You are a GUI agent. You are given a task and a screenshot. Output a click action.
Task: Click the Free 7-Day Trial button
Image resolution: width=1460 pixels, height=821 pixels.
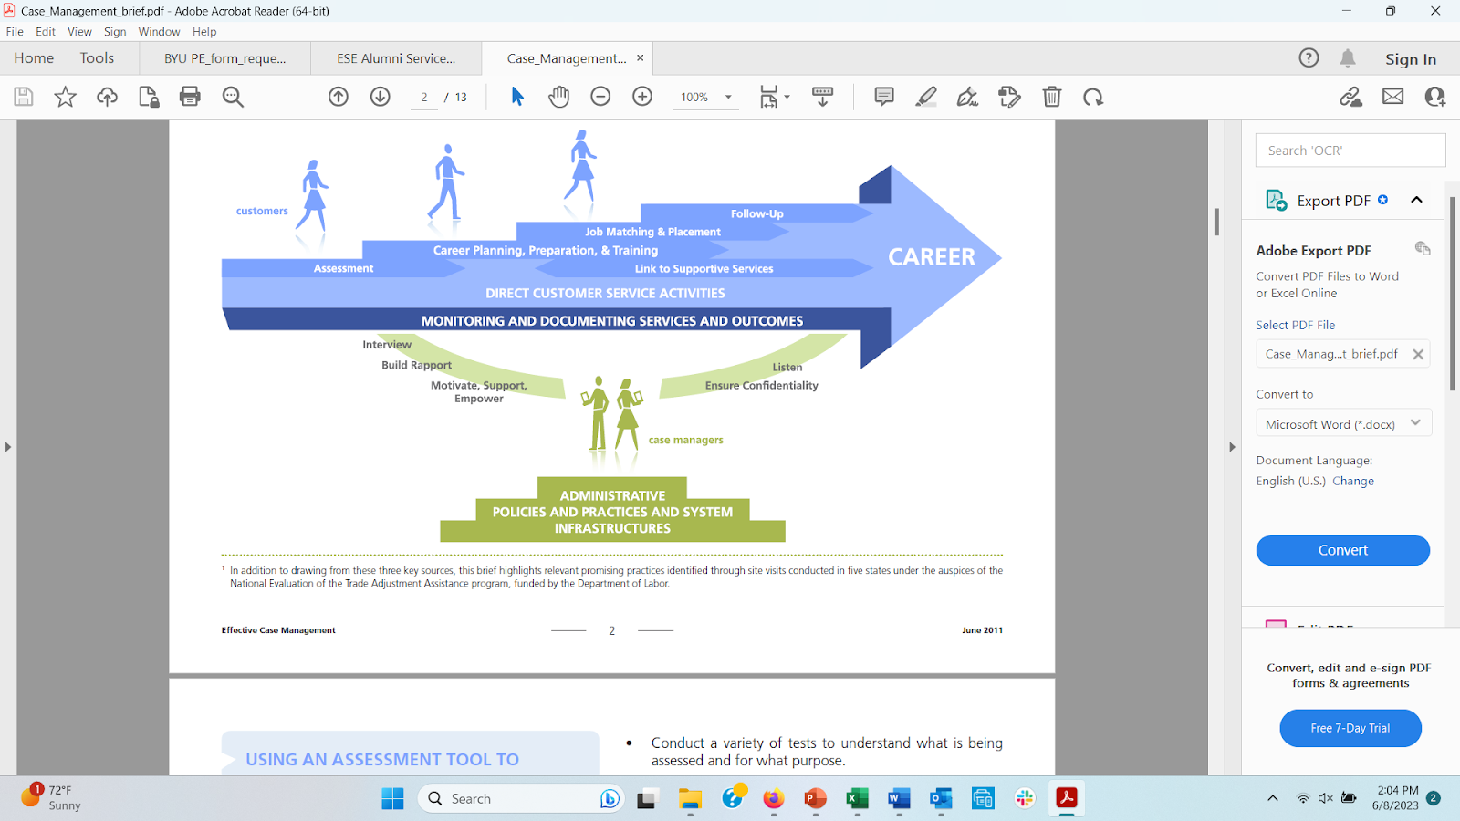tap(1350, 728)
